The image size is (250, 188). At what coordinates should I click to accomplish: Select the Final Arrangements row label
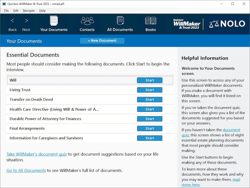pos(27,128)
